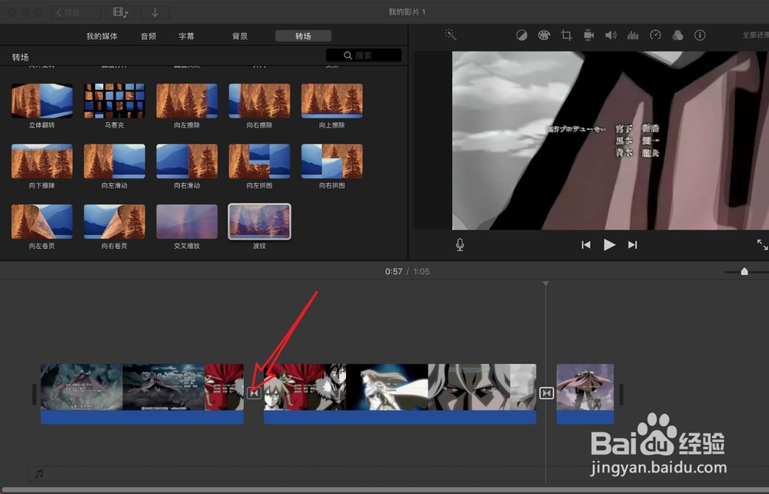The width and height of the screenshot is (769, 494).
Task: Switch to the 音频 tab
Action: [x=148, y=36]
